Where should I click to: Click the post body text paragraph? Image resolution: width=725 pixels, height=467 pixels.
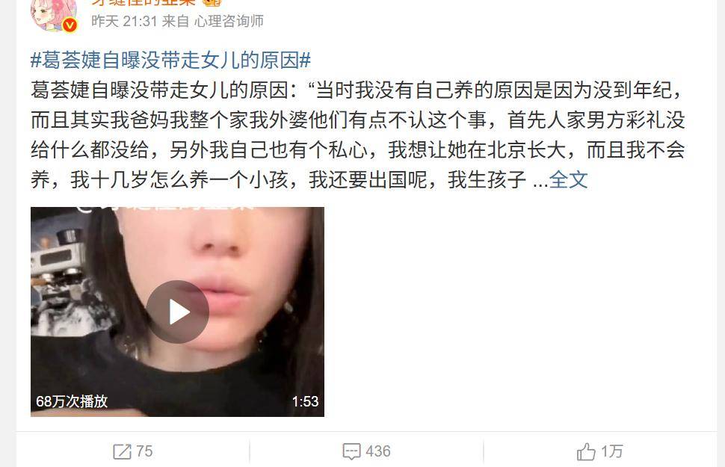(x=358, y=135)
